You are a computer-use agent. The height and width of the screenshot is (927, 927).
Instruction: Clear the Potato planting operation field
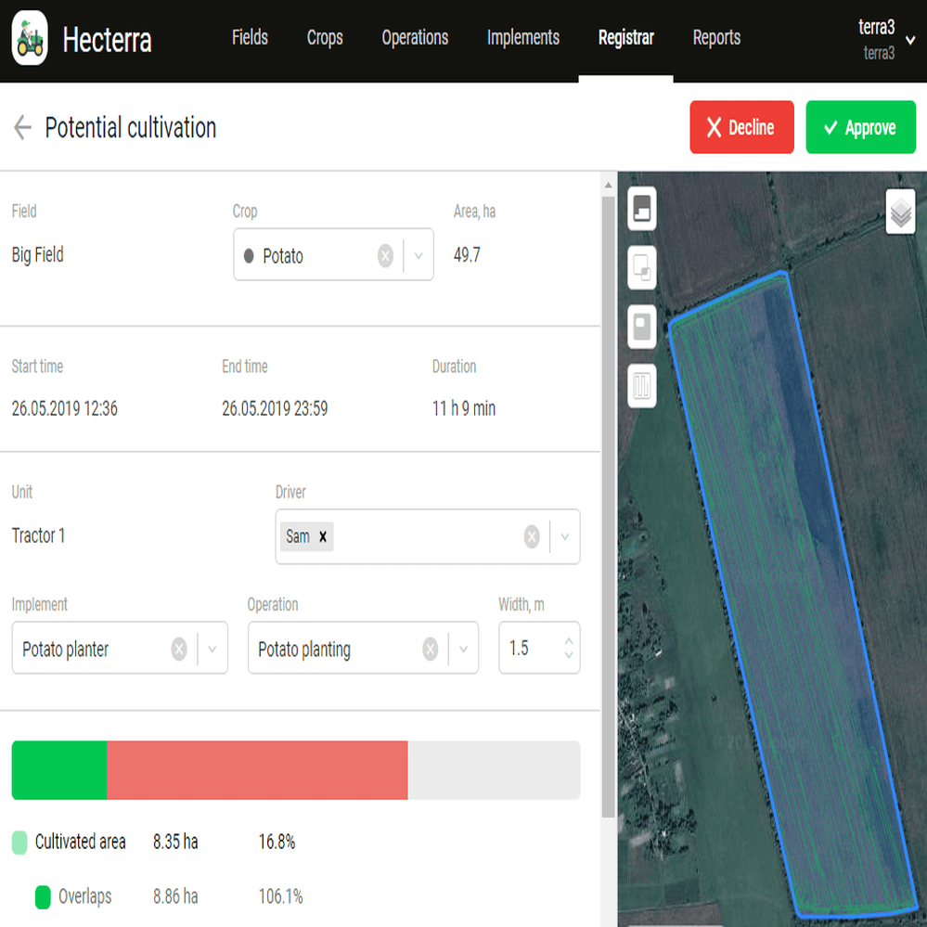(x=430, y=650)
